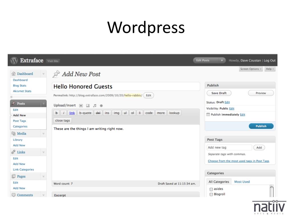Image resolution: width=292 pixels, height=219 pixels.
Task: Insert the more tag
Action: 161,113
